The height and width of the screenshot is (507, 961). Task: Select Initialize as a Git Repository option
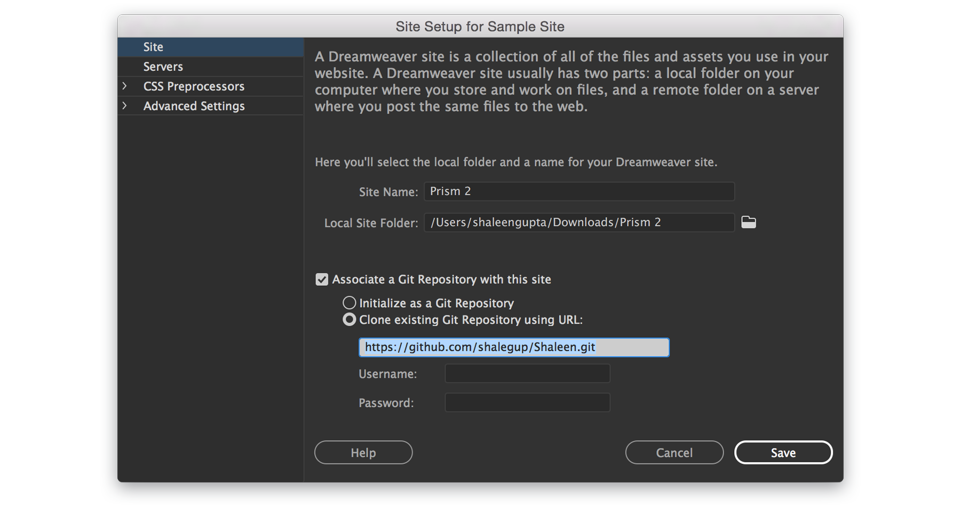tap(350, 302)
